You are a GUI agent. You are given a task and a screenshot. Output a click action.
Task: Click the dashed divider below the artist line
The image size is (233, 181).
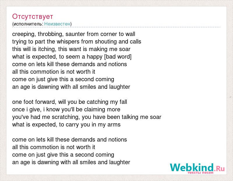point(116,27)
